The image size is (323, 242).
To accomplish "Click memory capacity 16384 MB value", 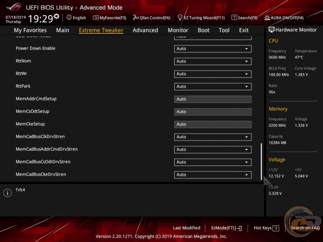I will coord(277,143).
